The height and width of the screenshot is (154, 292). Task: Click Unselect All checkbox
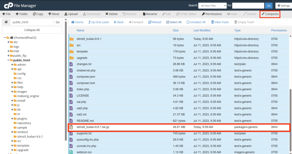point(196,22)
